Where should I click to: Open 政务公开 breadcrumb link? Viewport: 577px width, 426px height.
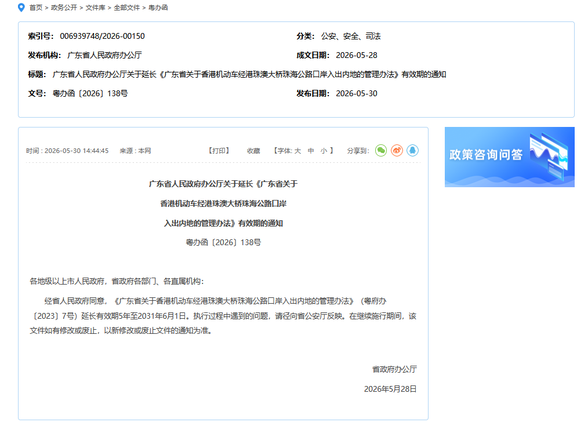(x=64, y=8)
